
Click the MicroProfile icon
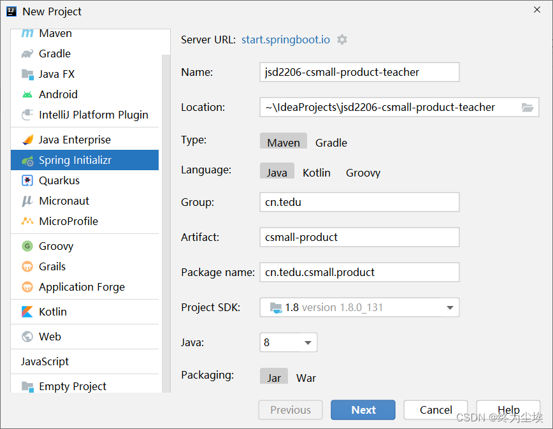[27, 221]
